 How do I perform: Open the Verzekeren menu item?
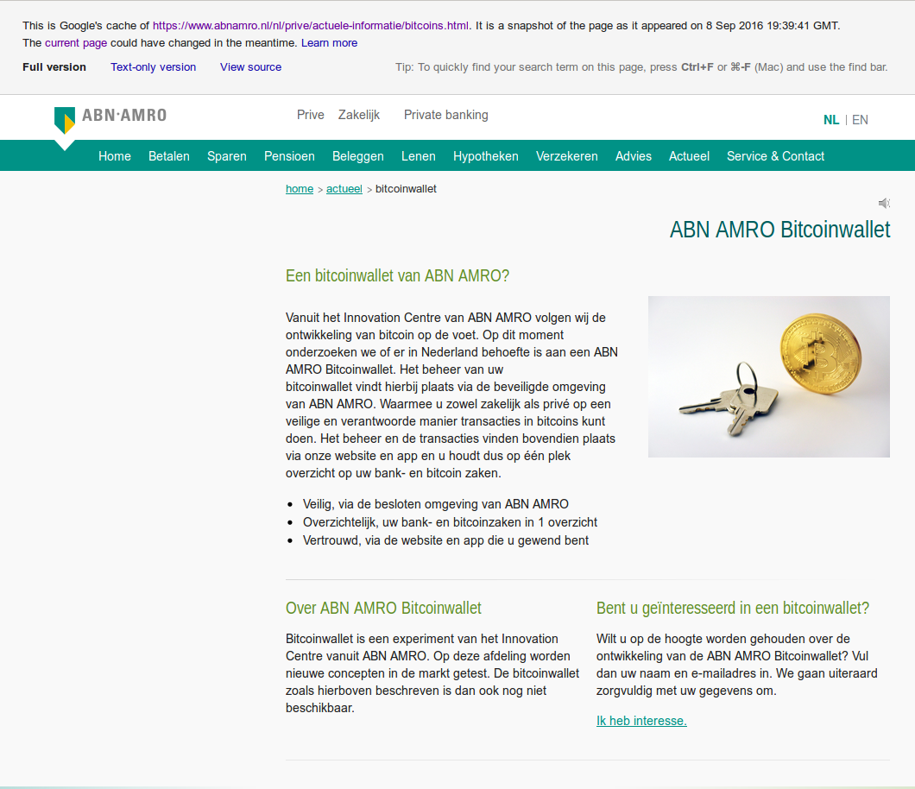(x=567, y=156)
